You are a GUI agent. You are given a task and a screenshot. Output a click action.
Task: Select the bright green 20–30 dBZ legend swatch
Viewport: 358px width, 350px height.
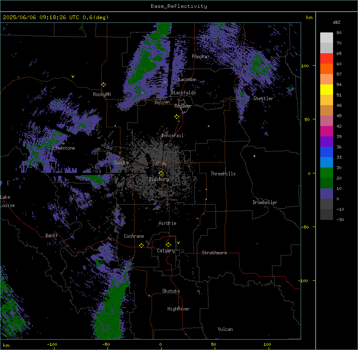click(x=326, y=173)
